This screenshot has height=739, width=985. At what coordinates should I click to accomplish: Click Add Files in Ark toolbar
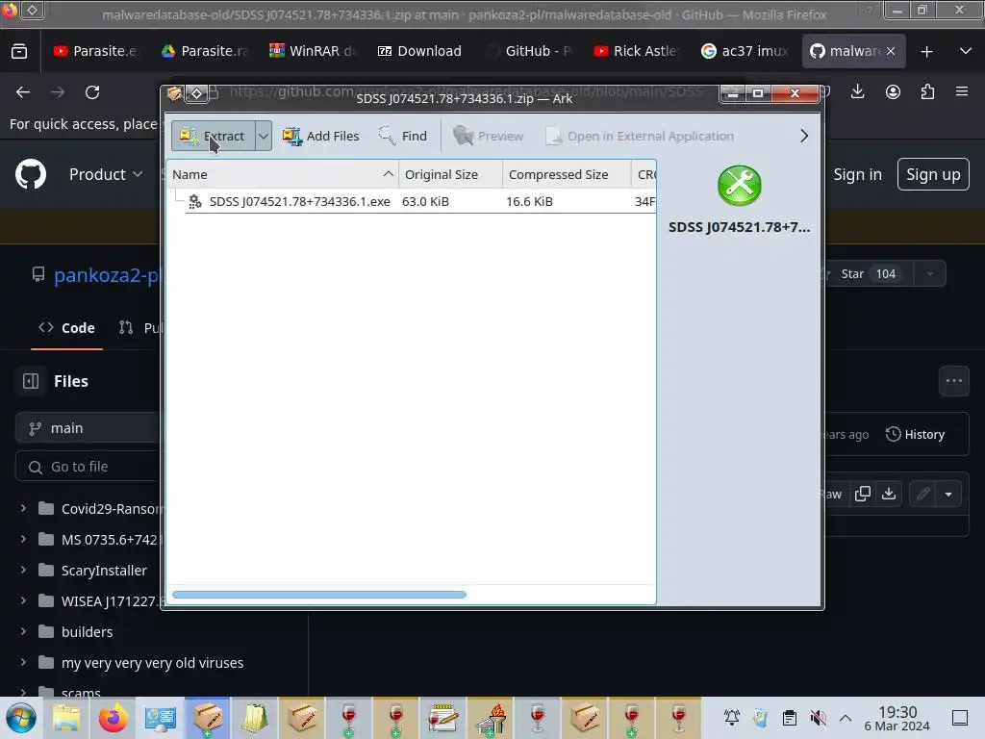coord(320,136)
